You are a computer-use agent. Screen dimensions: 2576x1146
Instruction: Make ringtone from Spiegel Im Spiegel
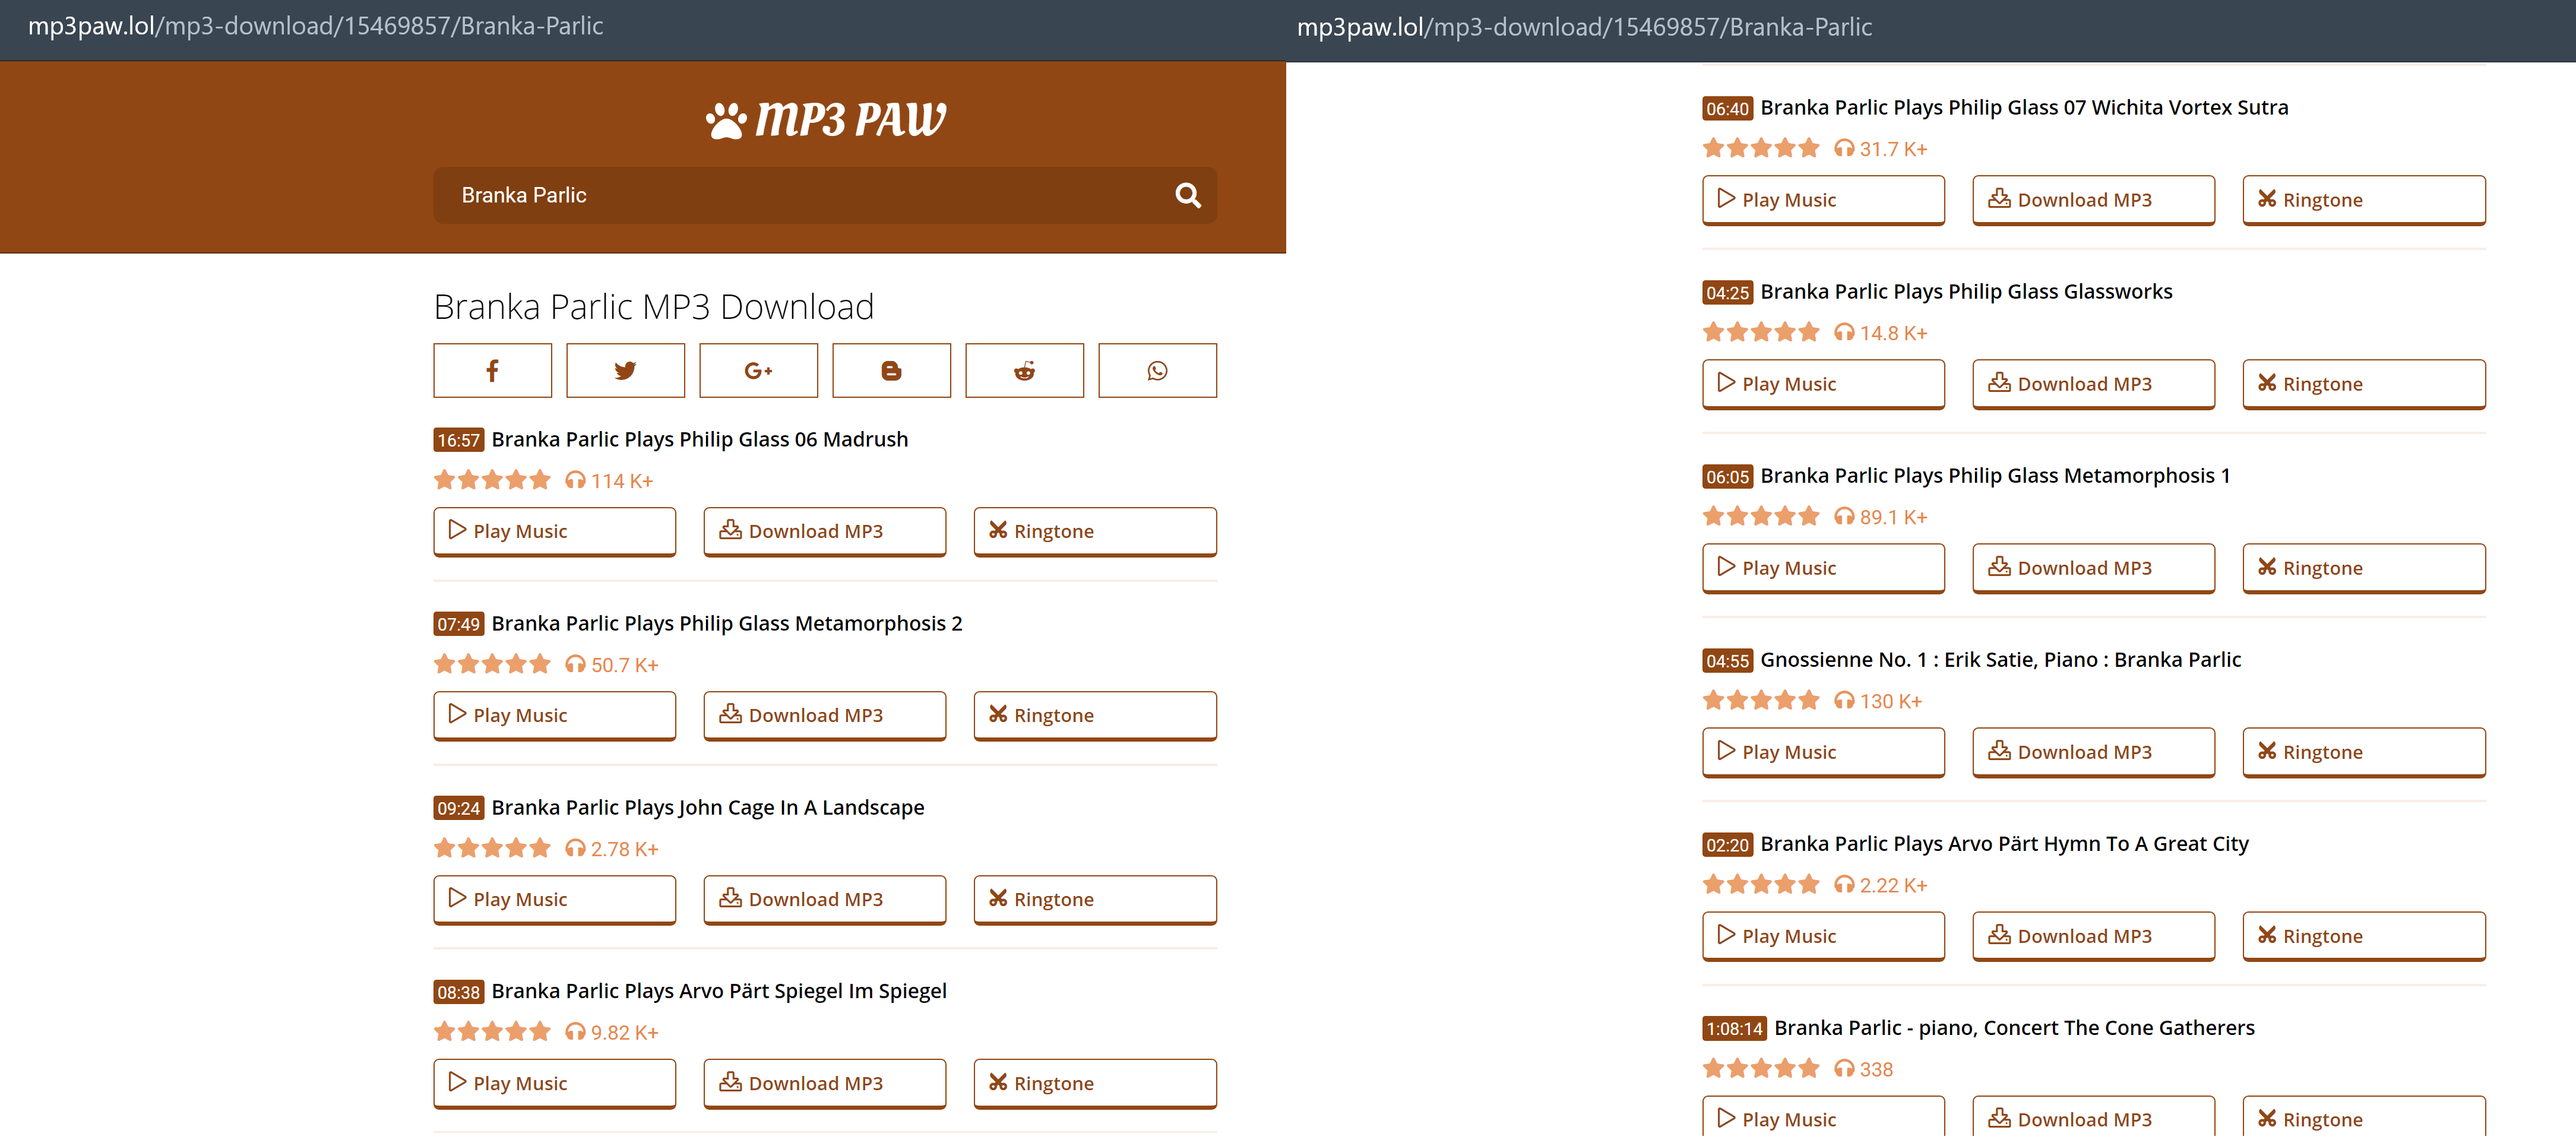1095,1083
